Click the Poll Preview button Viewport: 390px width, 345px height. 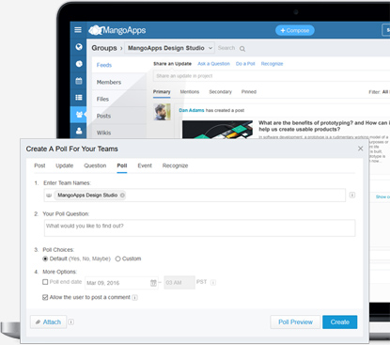295,321
